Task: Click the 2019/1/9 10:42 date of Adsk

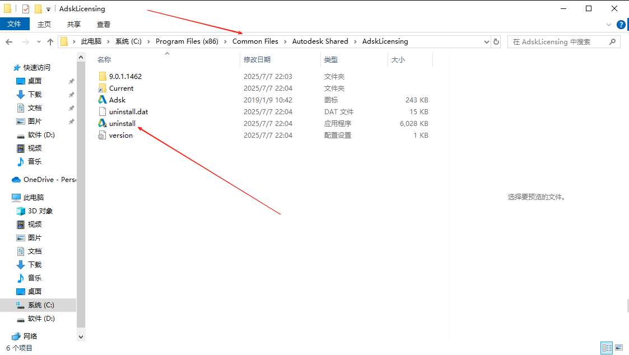Action: click(x=268, y=100)
